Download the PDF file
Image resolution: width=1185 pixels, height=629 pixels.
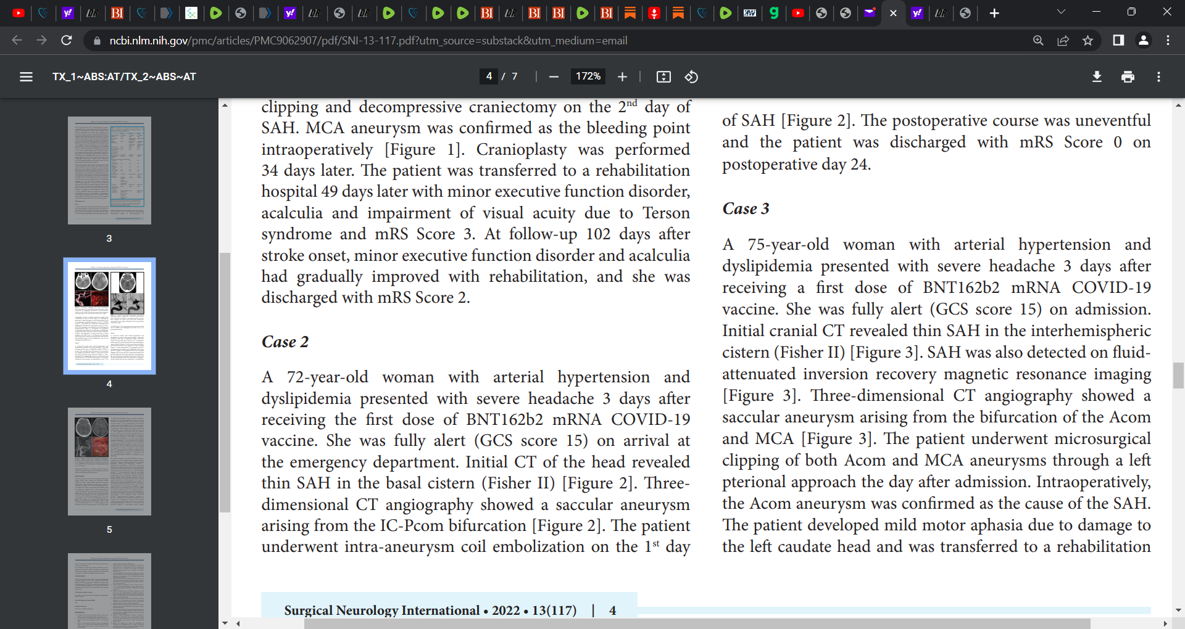pos(1097,76)
